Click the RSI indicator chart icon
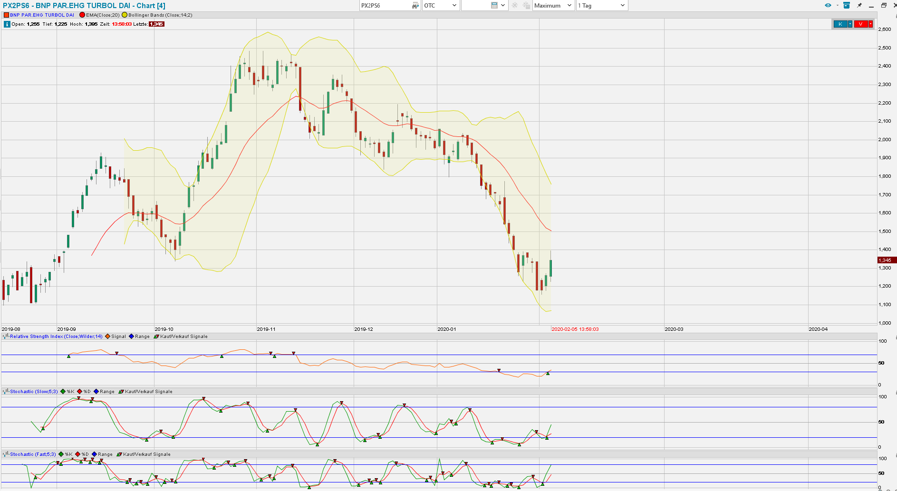 tap(6, 337)
